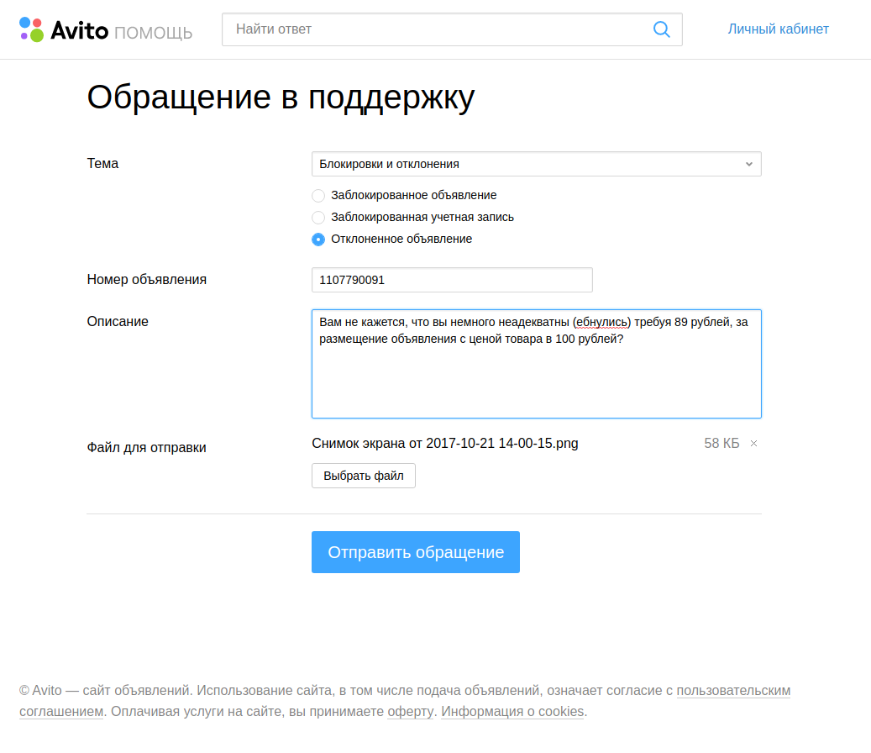Click the chevron arrow of the Тема dropdown
The image size is (871, 753).
tap(748, 164)
